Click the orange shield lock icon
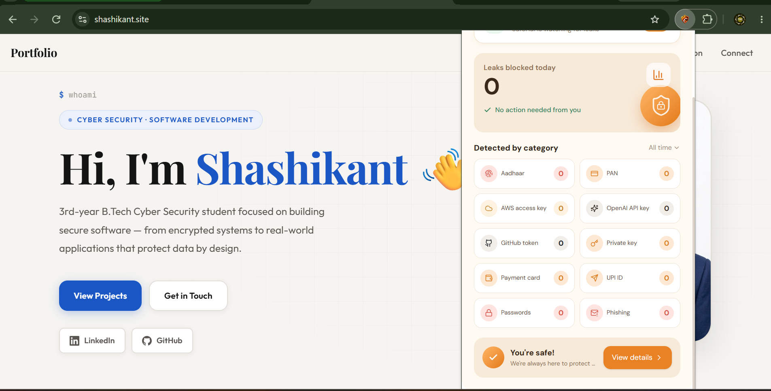Screen dimensions: 771x391 pos(660,106)
